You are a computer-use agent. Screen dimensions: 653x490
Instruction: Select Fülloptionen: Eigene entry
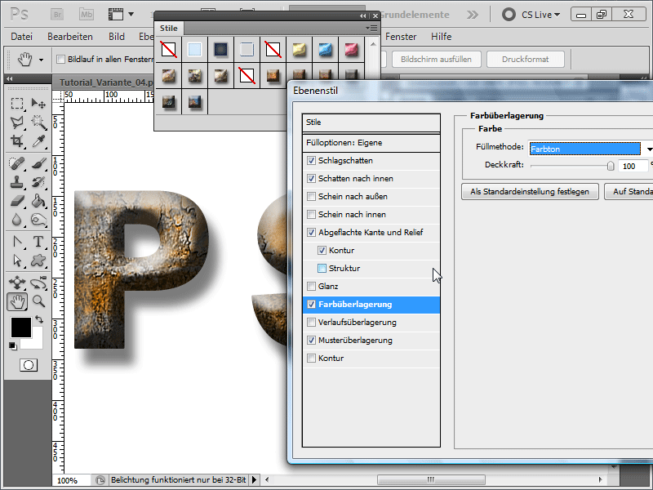pyautogui.click(x=371, y=142)
